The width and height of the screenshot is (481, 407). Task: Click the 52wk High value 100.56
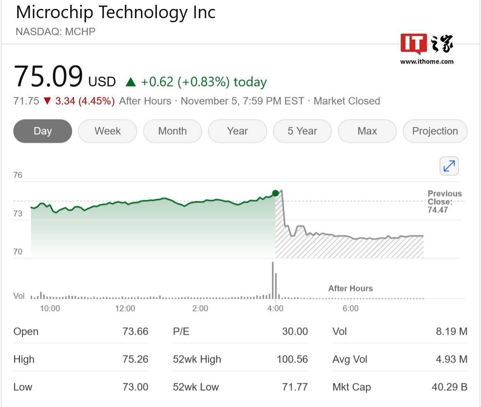click(x=292, y=359)
